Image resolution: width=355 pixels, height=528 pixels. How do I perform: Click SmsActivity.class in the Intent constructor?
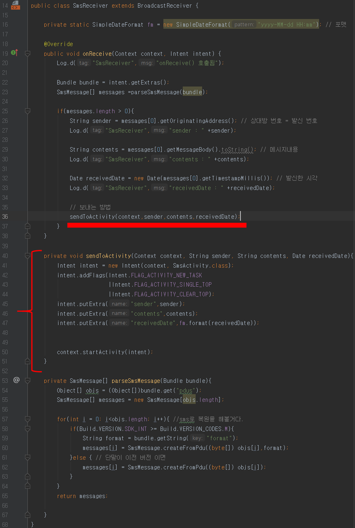[x=200, y=266]
